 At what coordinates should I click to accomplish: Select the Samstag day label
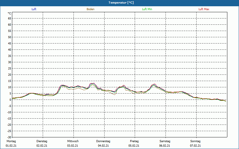pos(165,141)
